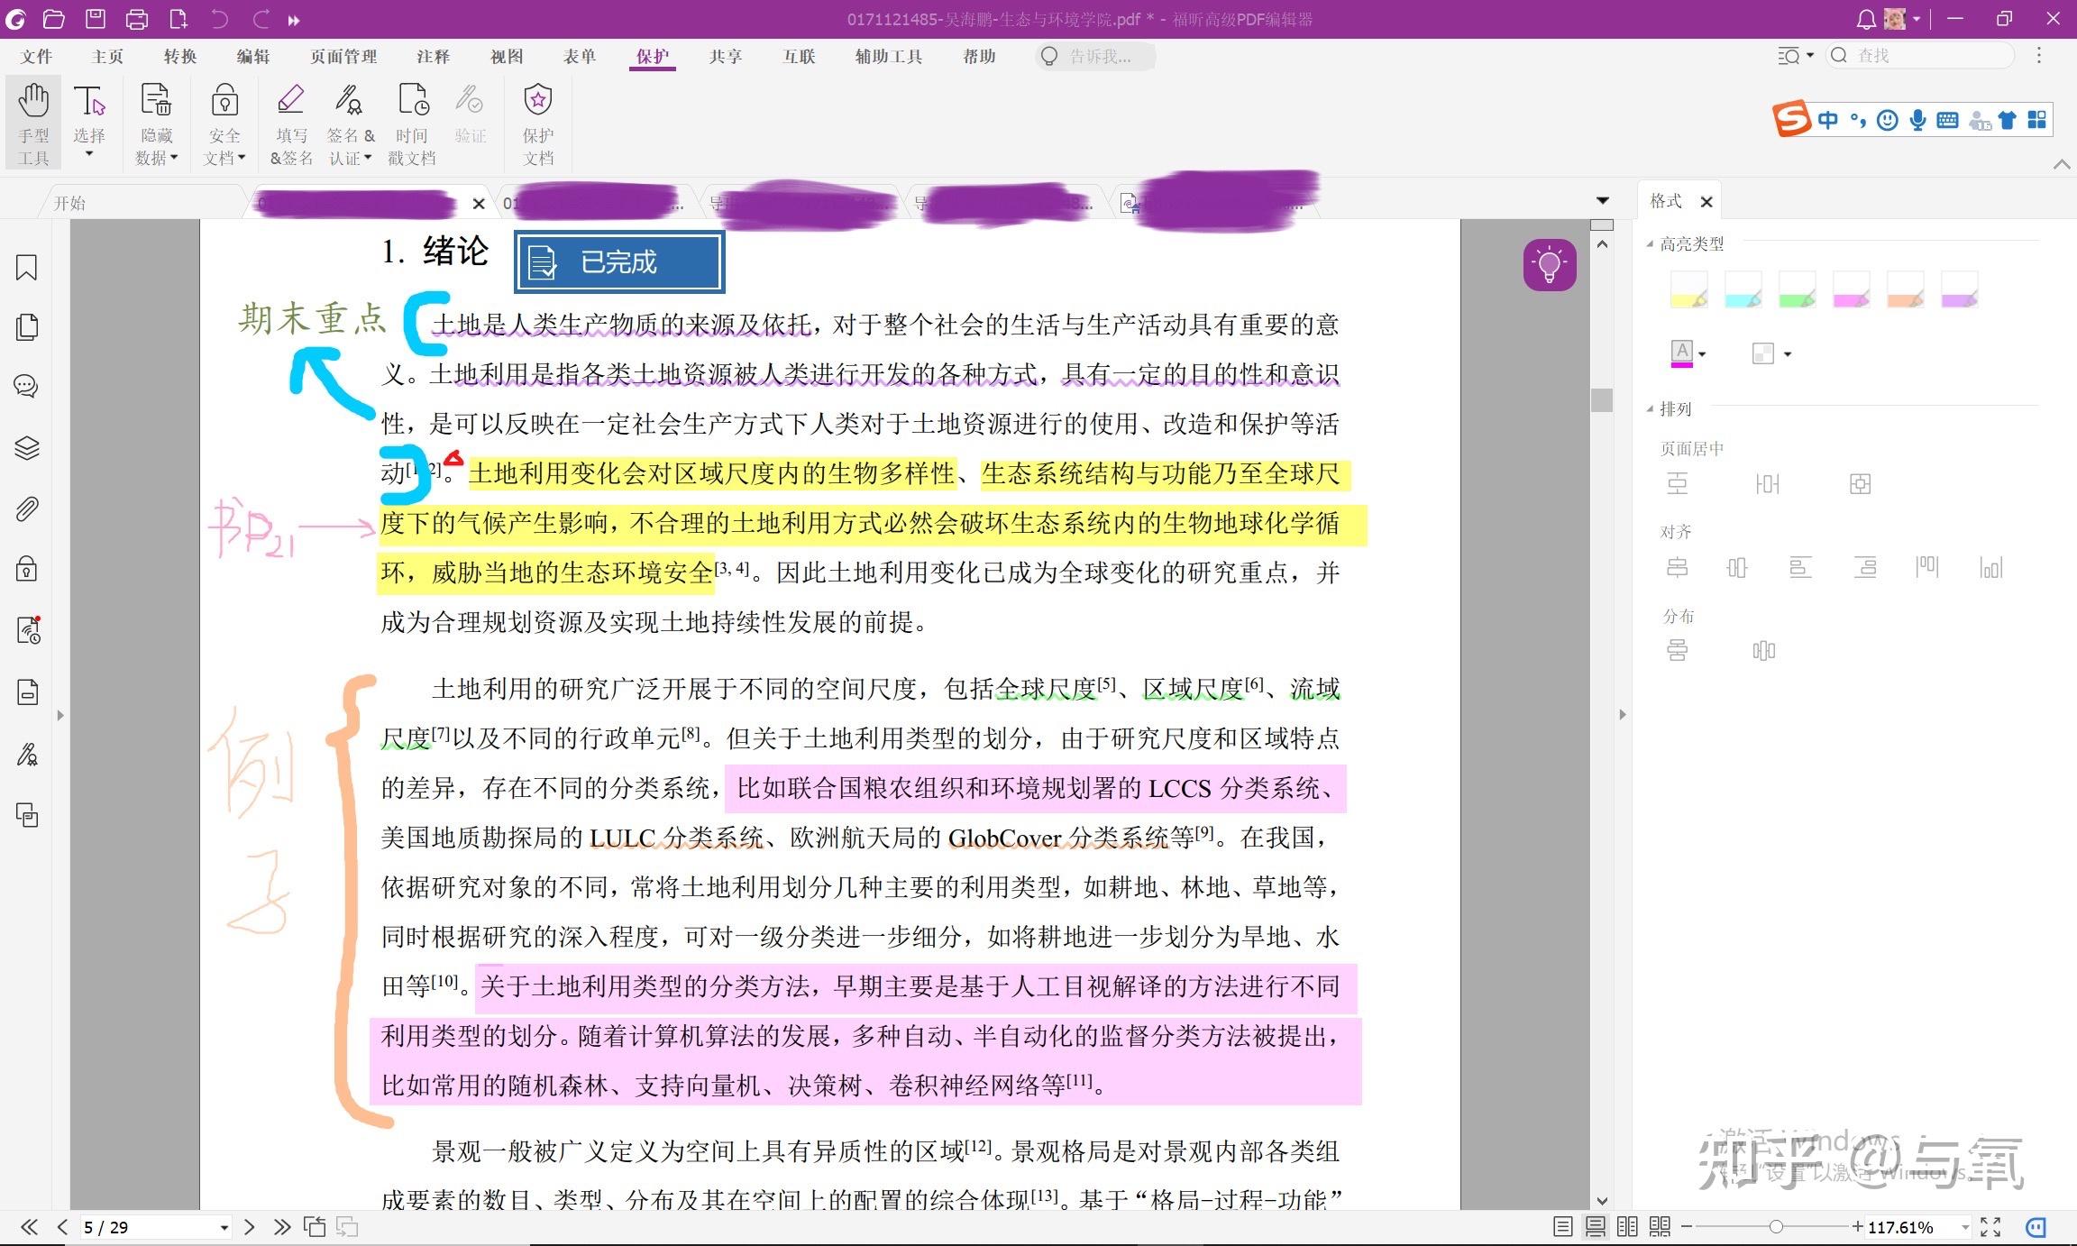Pick the yellow highlight swatch
Viewport: 2077px width, 1246px height.
1688,290
